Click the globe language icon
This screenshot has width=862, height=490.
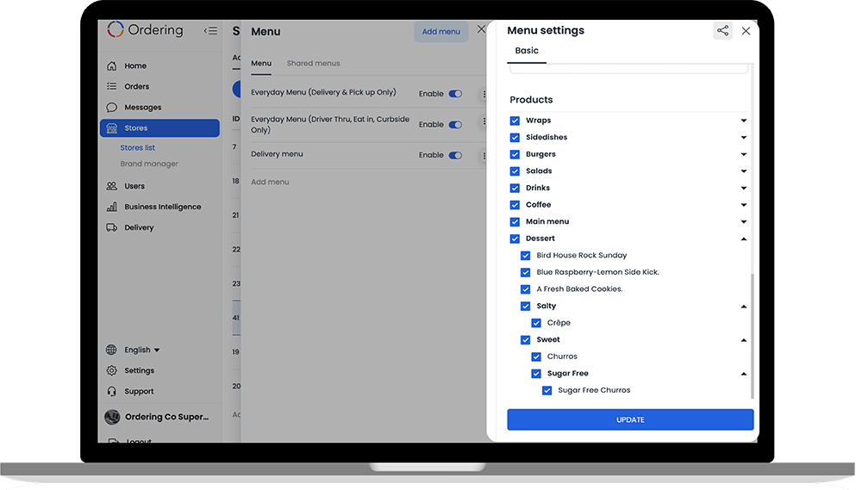(x=111, y=350)
